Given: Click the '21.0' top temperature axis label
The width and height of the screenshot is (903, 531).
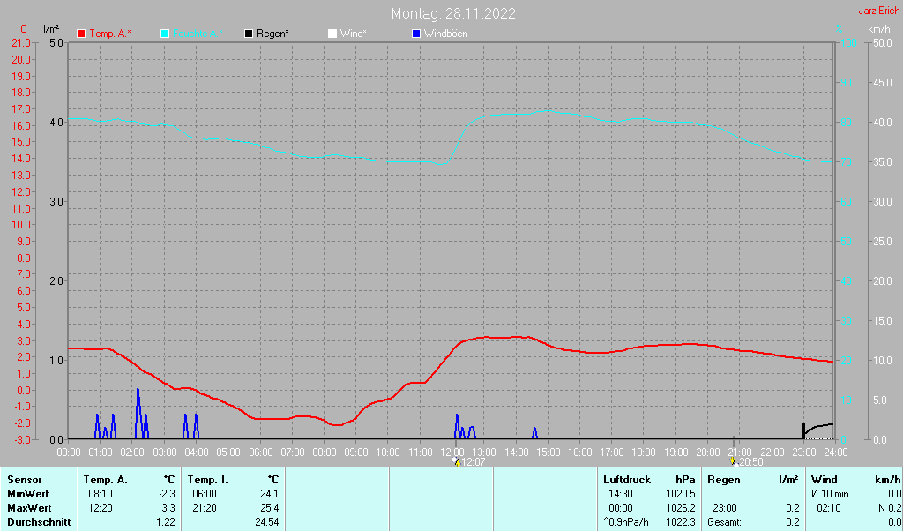Looking at the screenshot, I should [x=22, y=43].
